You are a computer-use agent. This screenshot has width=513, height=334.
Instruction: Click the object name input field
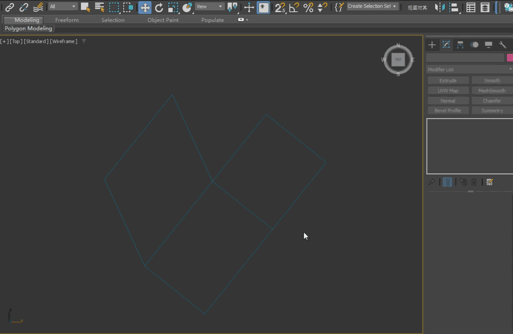tap(465, 58)
